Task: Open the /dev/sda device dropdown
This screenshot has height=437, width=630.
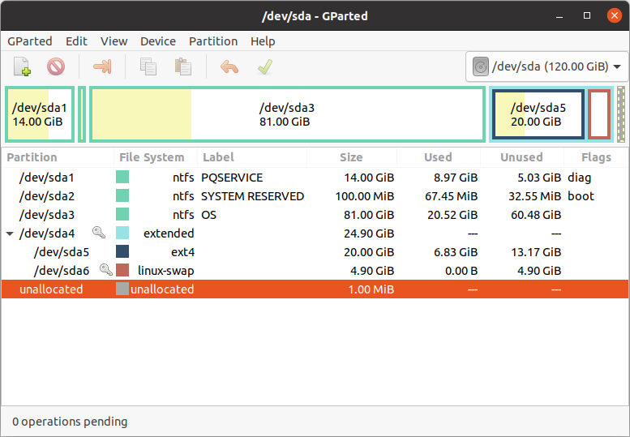Action: (x=546, y=66)
